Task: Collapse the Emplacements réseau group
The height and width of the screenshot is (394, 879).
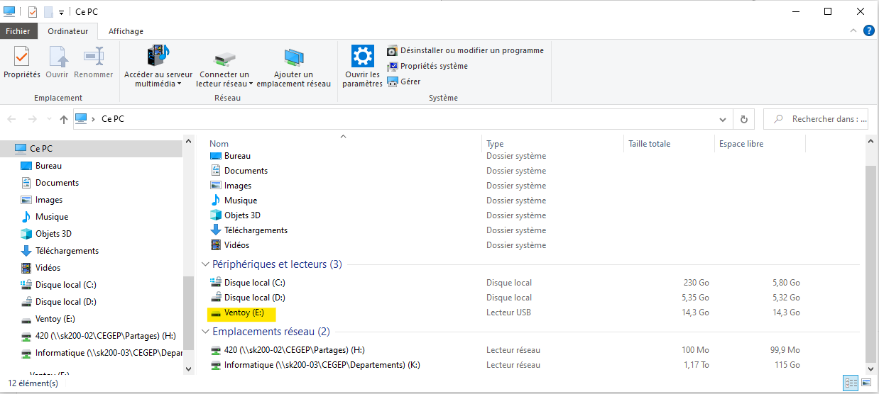Action: coord(206,332)
